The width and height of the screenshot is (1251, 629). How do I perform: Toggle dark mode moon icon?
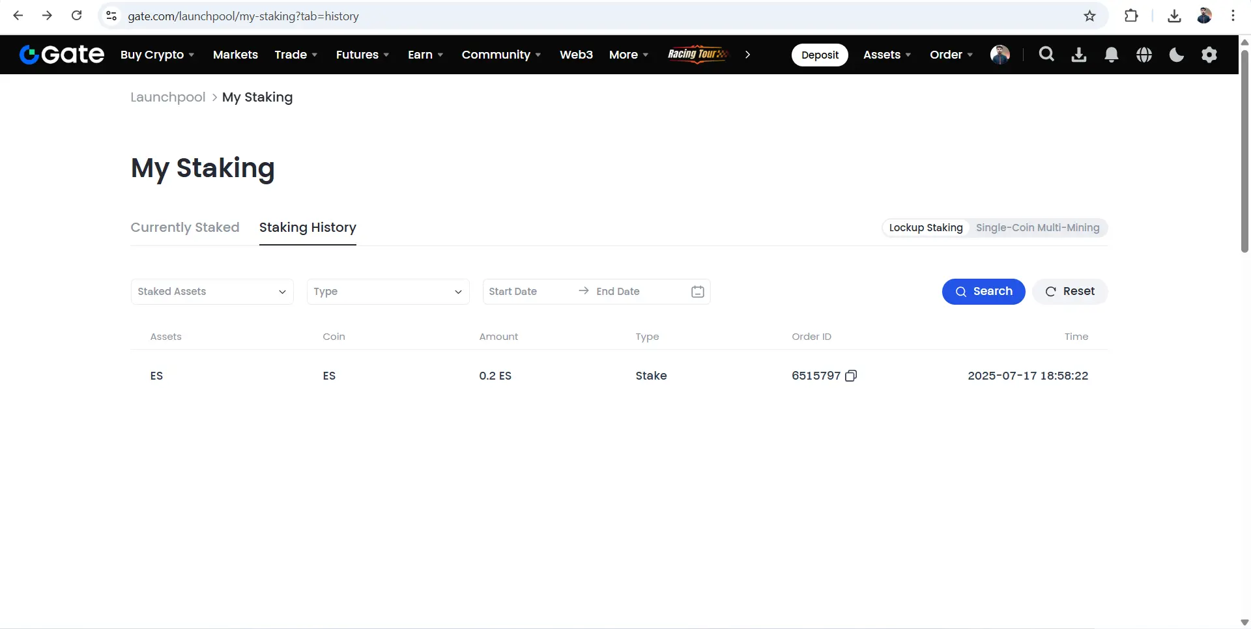(x=1177, y=55)
